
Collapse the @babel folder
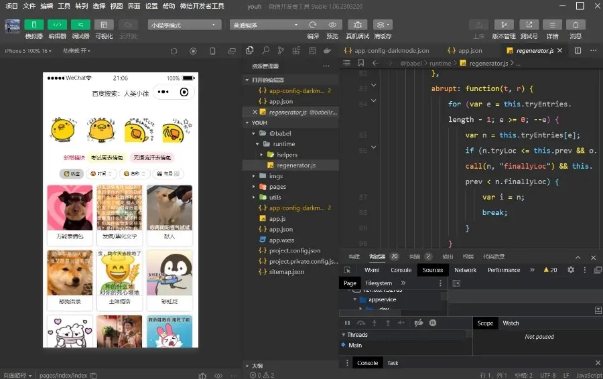(253, 133)
